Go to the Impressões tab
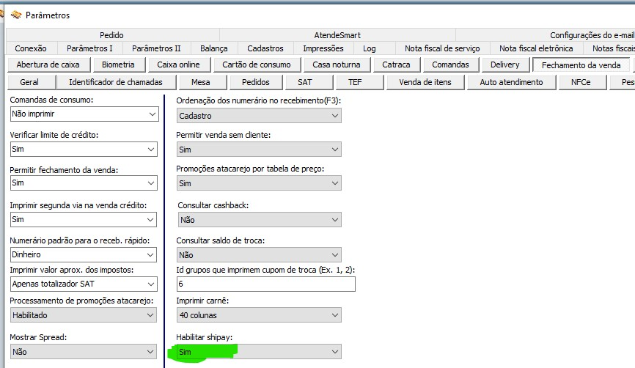The width and height of the screenshot is (635, 368). click(x=323, y=48)
